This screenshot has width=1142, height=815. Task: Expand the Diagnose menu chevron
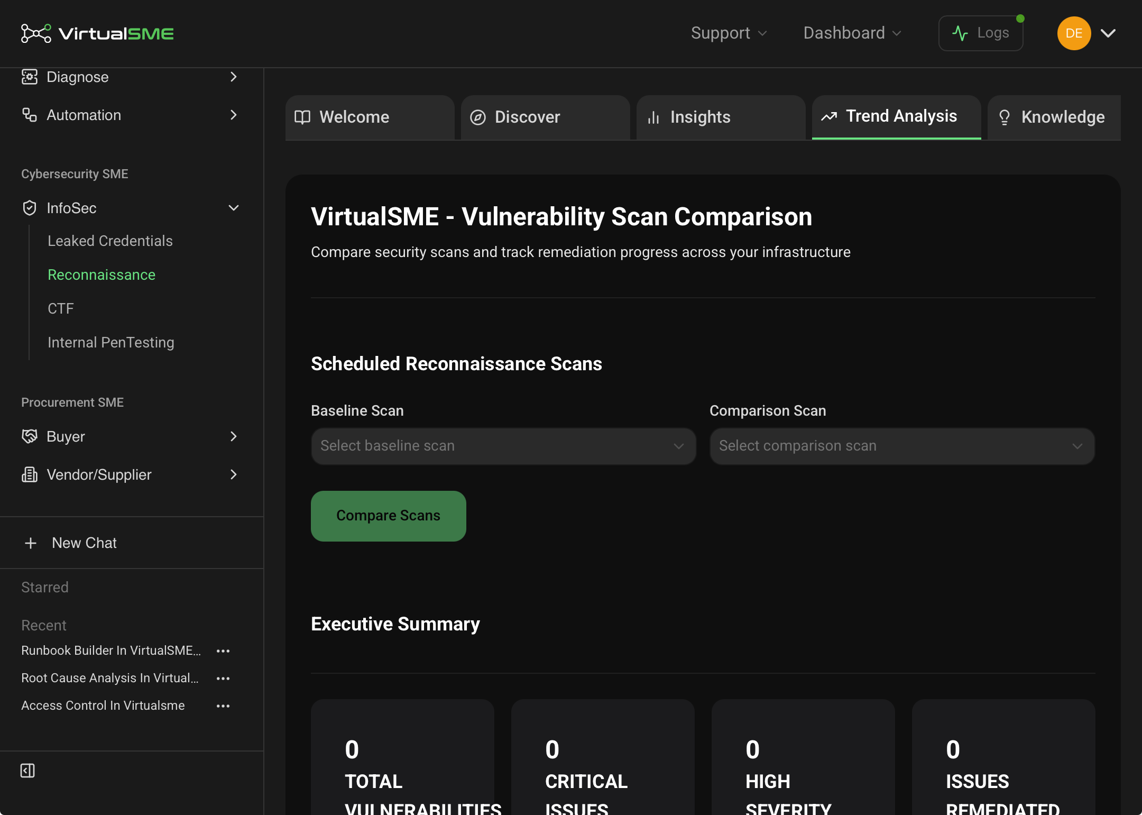pyautogui.click(x=234, y=77)
